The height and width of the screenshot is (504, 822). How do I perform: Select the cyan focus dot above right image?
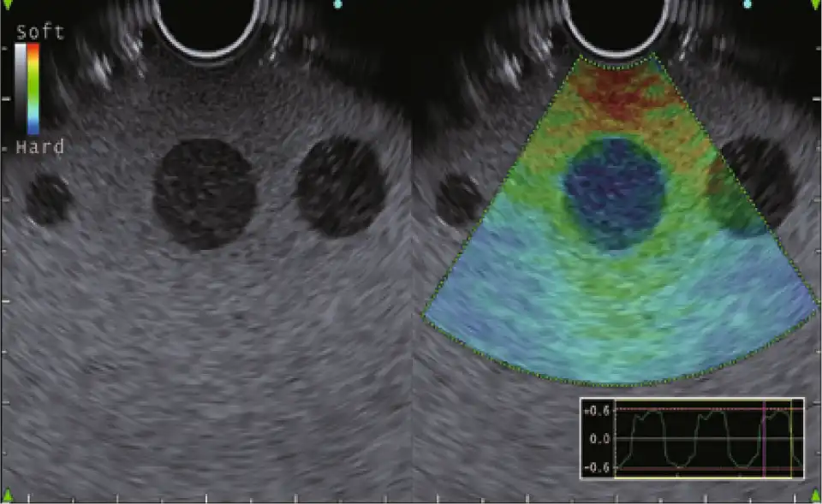click(747, 4)
